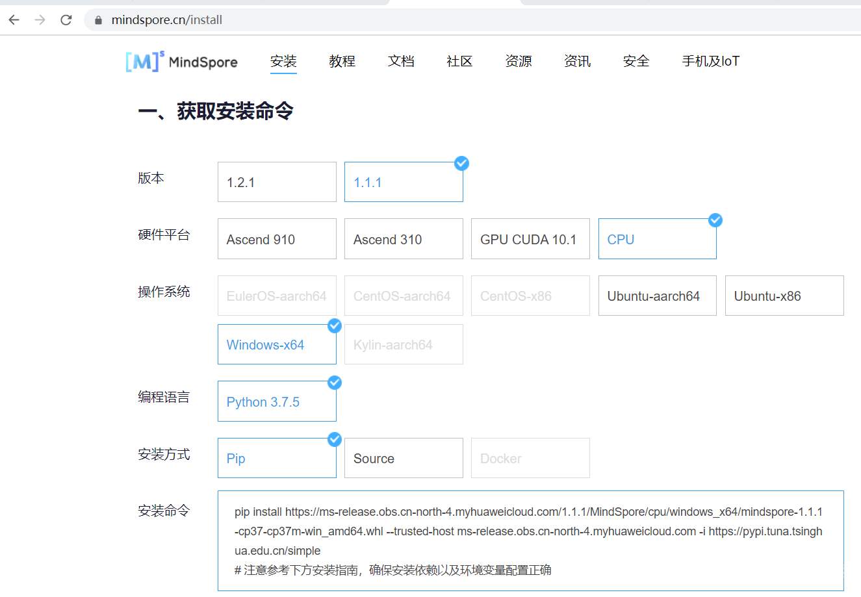Choose Source installation method
The width and height of the screenshot is (861, 597).
point(404,458)
